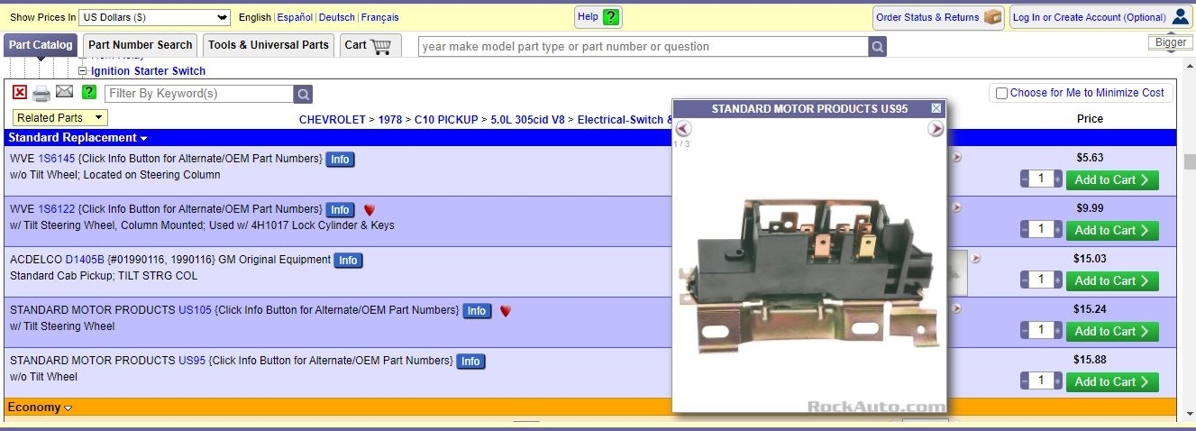Open image arrow on the $5.63 row

tap(956, 157)
